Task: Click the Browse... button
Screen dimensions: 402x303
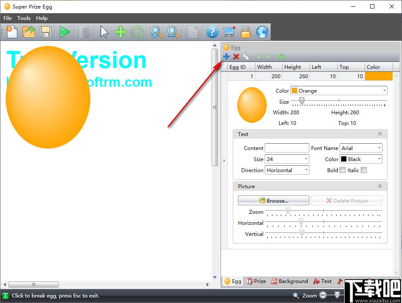Action: [274, 201]
